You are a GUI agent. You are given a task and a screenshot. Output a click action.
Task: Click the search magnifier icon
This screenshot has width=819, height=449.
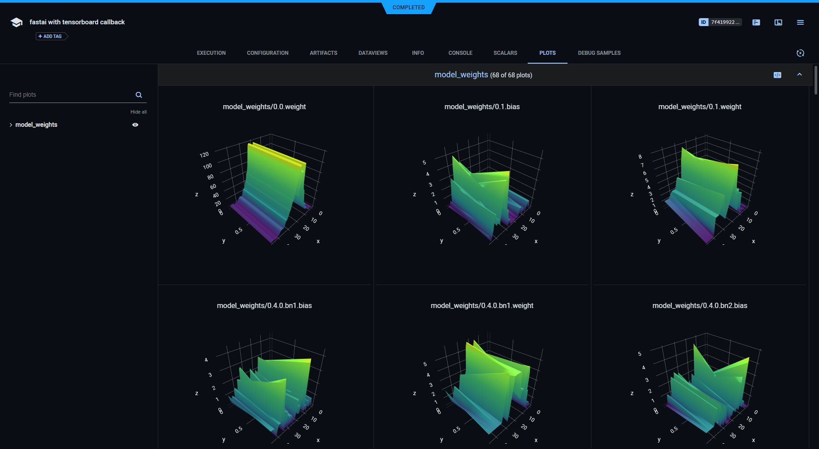(139, 95)
